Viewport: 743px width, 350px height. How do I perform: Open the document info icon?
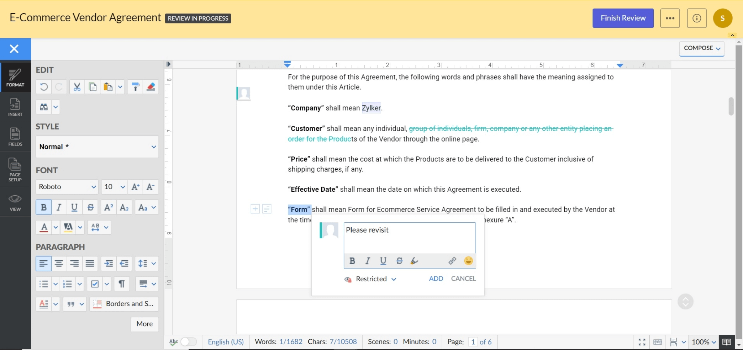(696, 18)
